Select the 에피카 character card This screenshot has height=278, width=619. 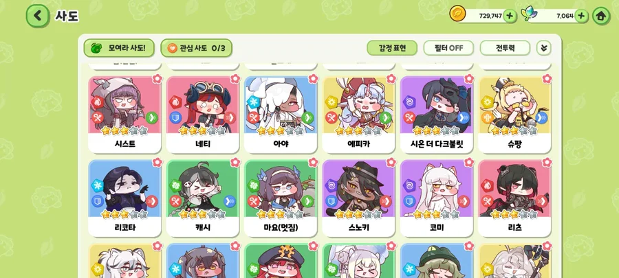[x=358, y=114]
